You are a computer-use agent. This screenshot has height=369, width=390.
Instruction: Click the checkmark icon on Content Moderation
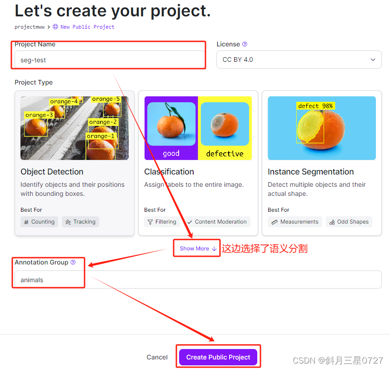[190, 222]
